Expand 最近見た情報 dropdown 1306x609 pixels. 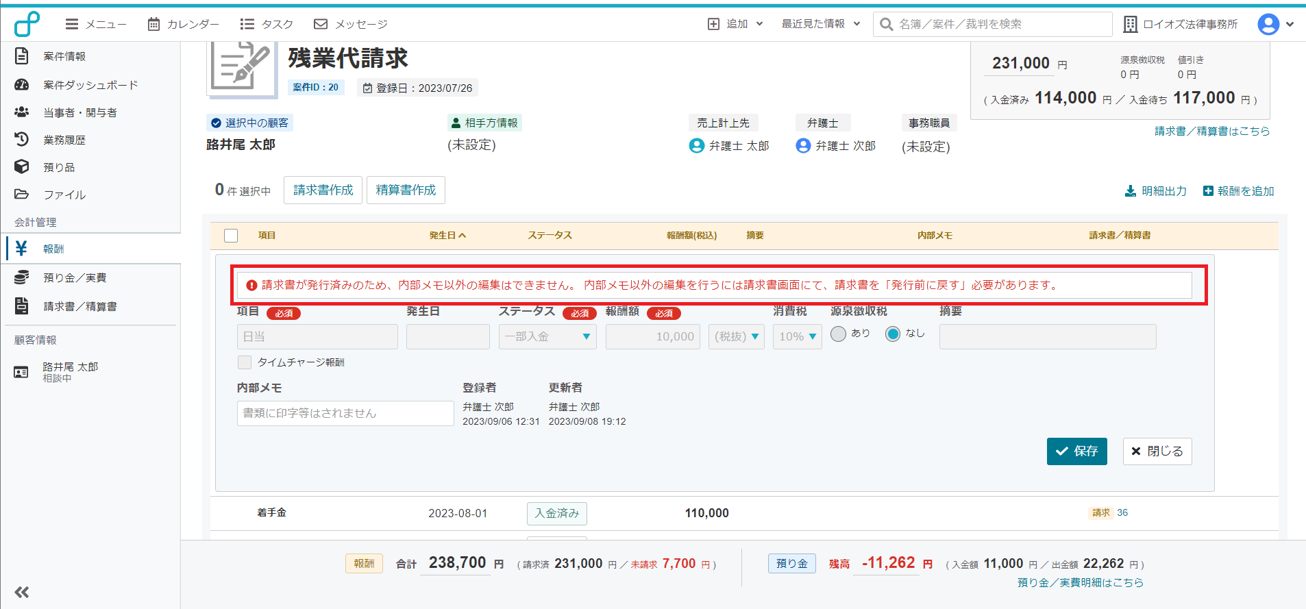[820, 24]
